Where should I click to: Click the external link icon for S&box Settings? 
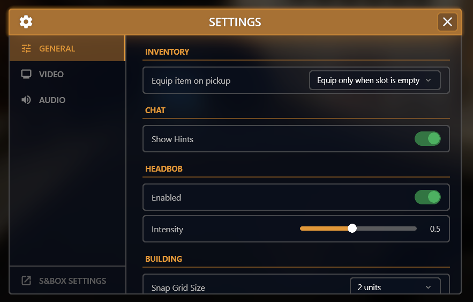pyautogui.click(x=26, y=281)
